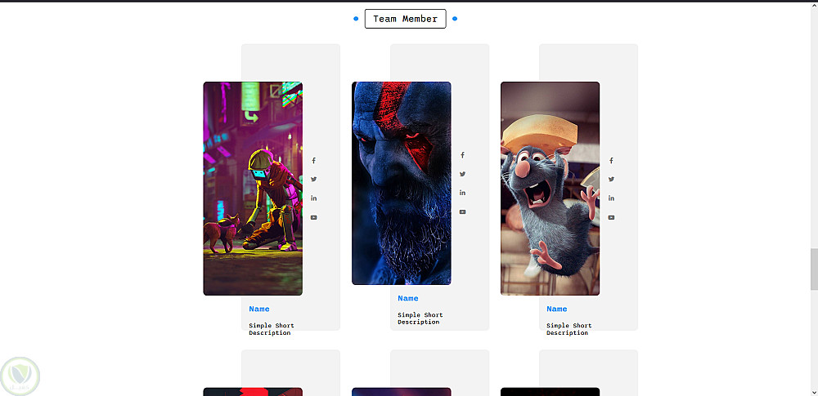
Task: Open YouTube link beside the cyberpunk robot card
Action: tap(313, 217)
